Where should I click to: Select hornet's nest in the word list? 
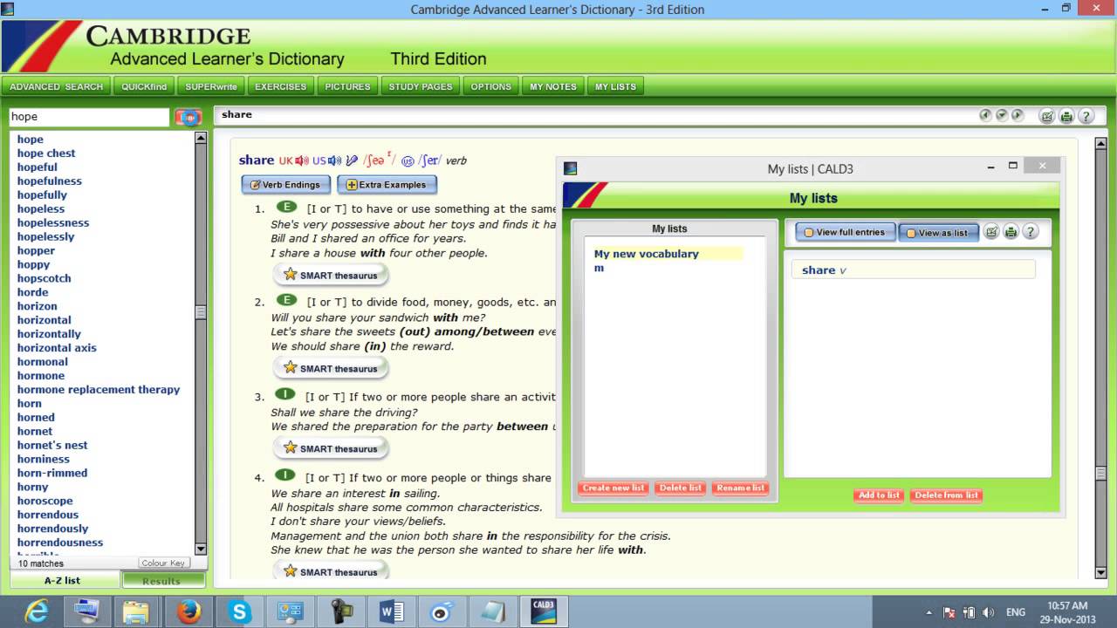(52, 445)
